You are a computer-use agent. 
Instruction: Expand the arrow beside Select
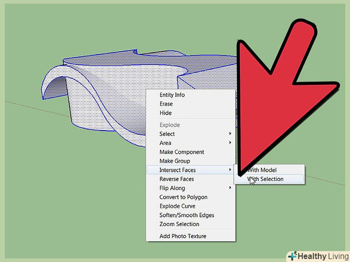point(230,133)
